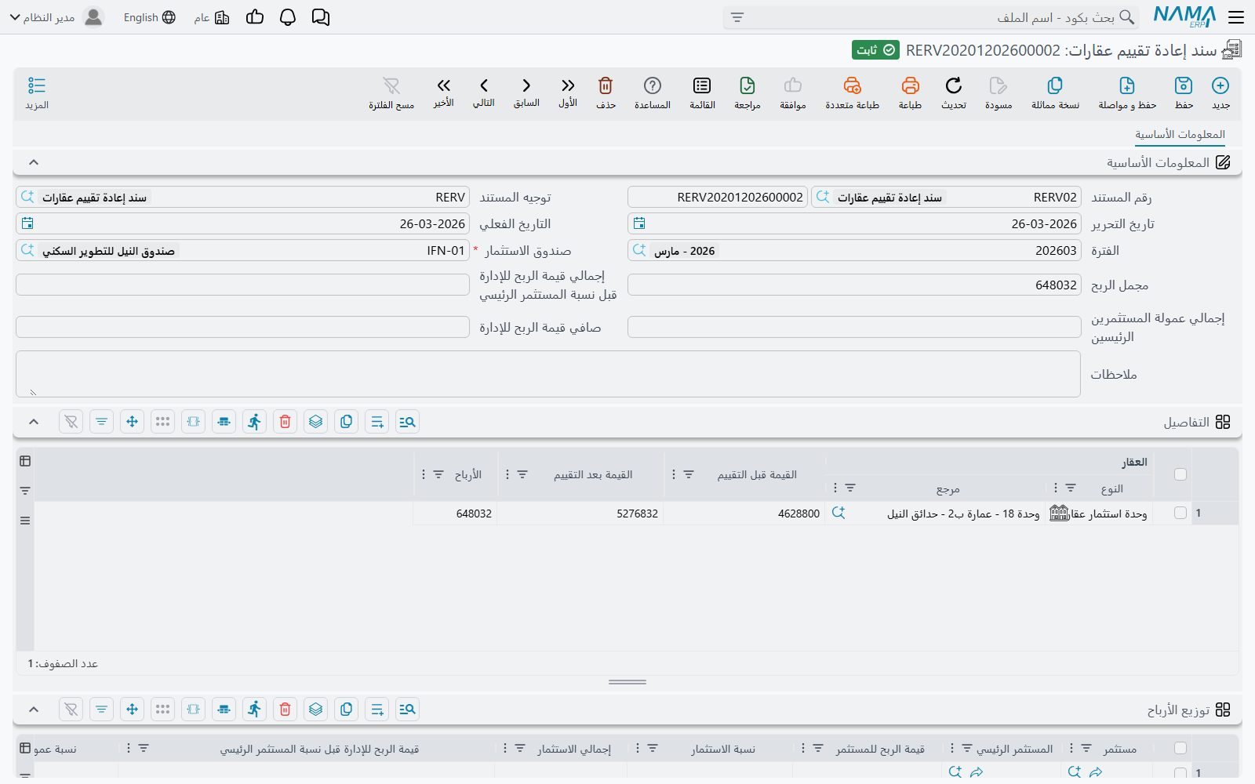Click delete row icon in Details toolbar

click(286, 422)
